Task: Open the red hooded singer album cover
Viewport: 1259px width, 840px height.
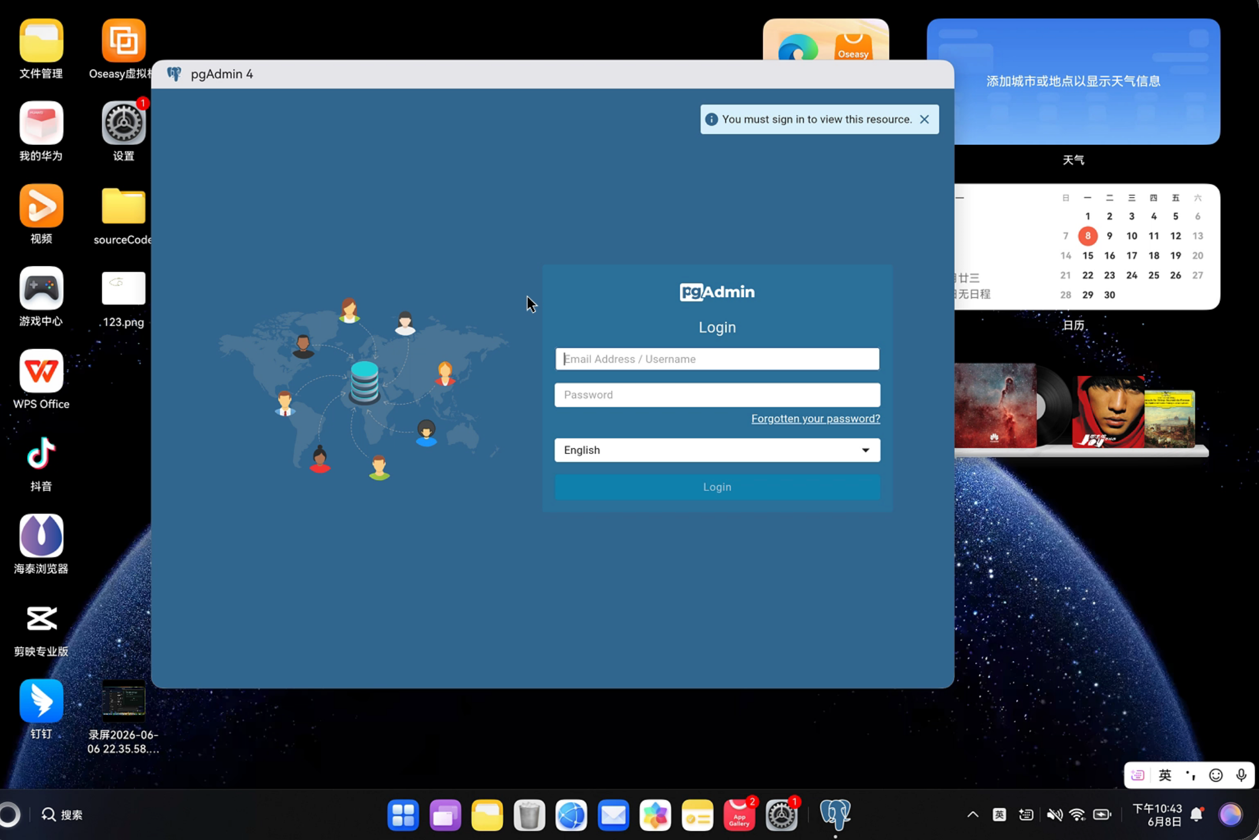Action: tap(1108, 411)
